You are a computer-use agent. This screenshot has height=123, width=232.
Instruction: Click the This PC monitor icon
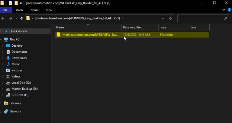6,39
